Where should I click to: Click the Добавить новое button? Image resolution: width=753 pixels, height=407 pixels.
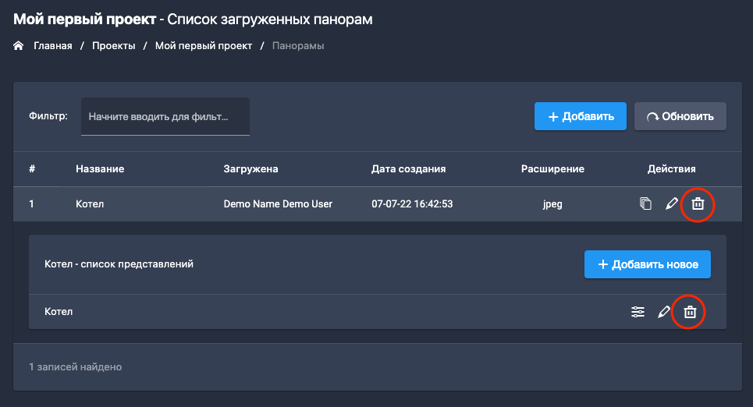point(647,264)
